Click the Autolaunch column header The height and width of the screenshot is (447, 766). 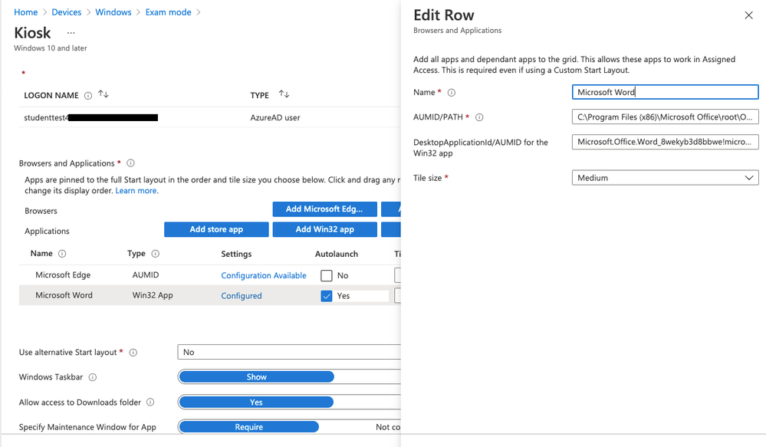click(337, 254)
